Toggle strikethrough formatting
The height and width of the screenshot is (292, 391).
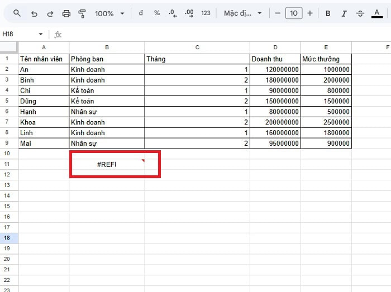tap(360, 13)
